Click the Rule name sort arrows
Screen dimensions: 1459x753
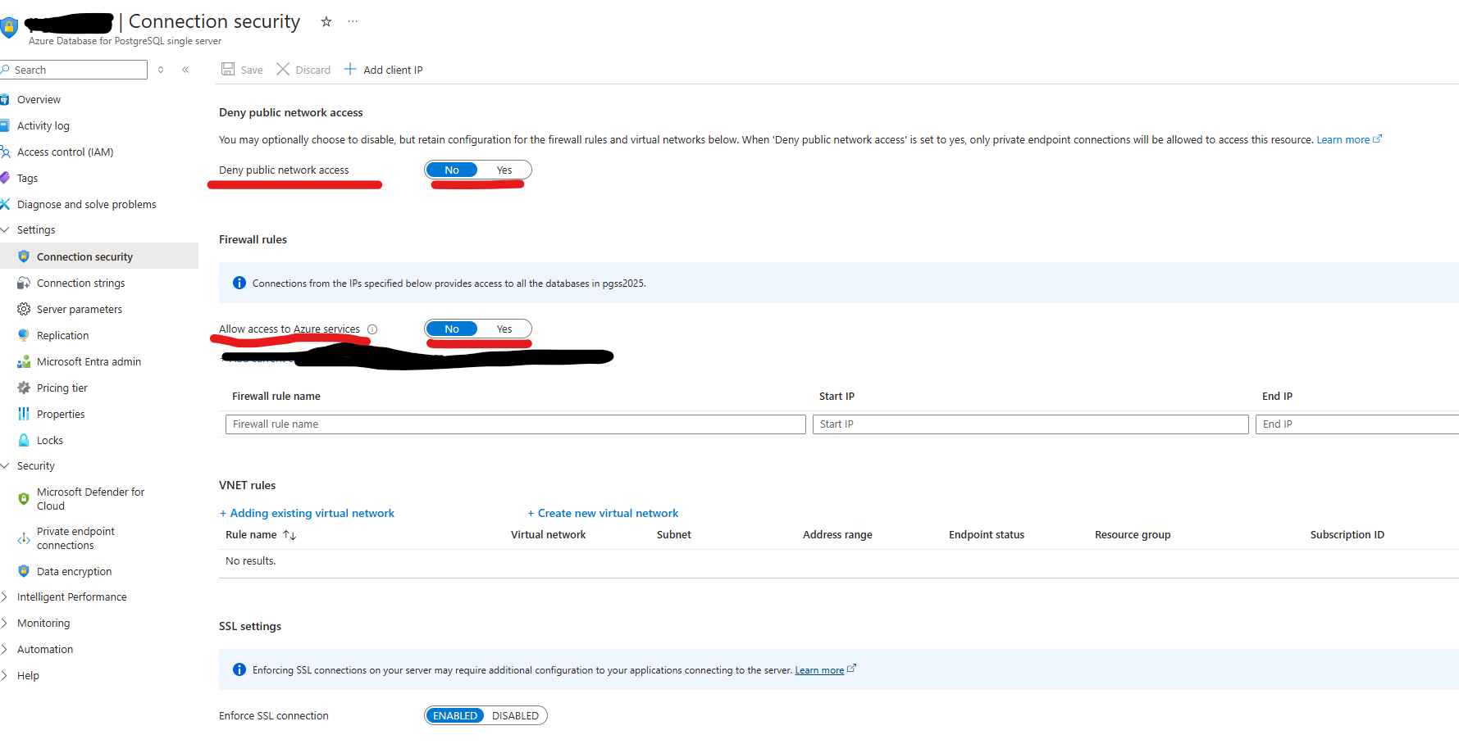(290, 535)
